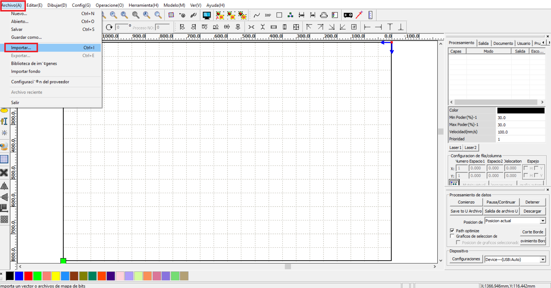Click the Pausa/Continuar button
The height and width of the screenshot is (288, 551).
tap(501, 202)
